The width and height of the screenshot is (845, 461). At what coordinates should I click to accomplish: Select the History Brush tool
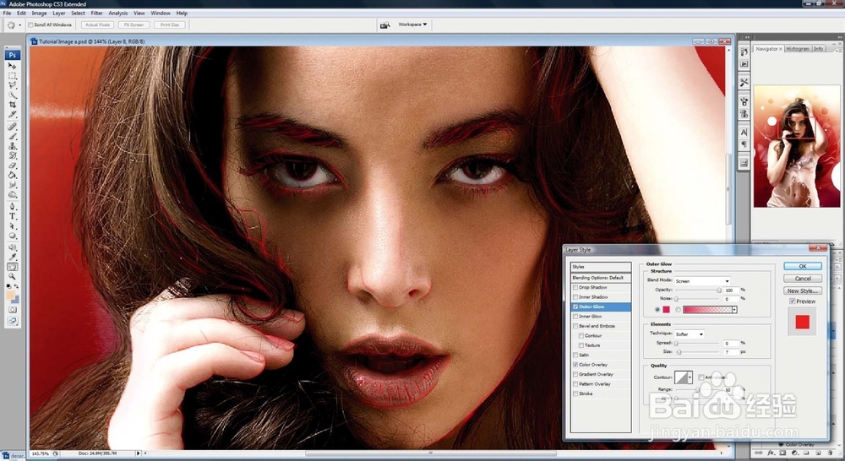(x=12, y=155)
